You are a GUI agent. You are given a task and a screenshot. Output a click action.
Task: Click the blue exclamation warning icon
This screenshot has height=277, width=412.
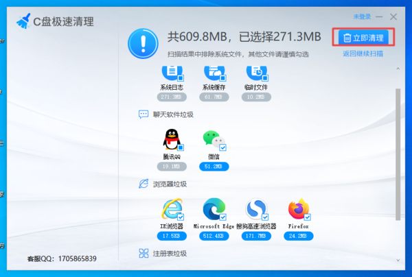coord(143,44)
